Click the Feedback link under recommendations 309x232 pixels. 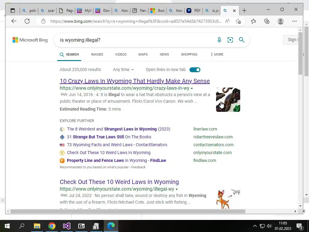[138, 167]
